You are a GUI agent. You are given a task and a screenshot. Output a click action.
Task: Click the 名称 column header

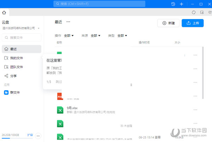point(59,43)
